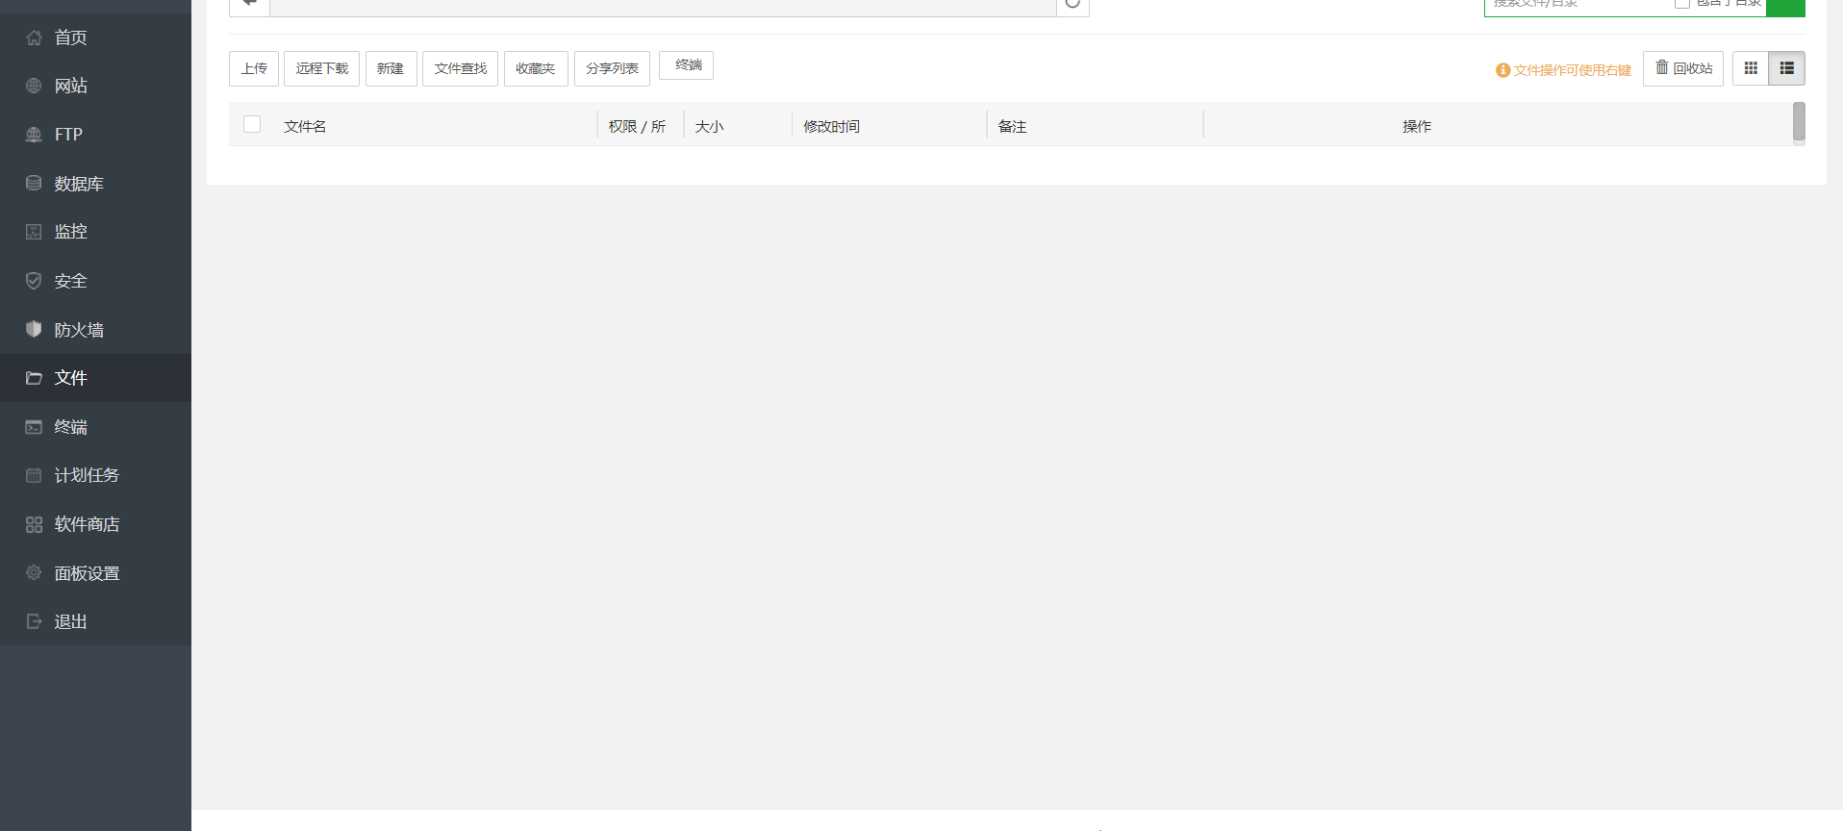Click the 权限 / 所 column header
Viewport: 1843px width, 831px height.
637,126
